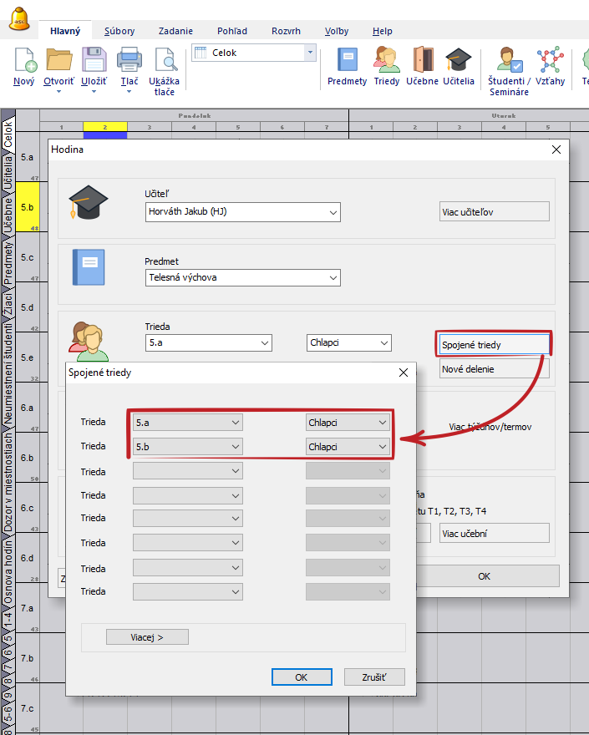Open first Trieda 5.a dropdown in Spojené triedy
Screen dimensions: 589x735
[x=188, y=423]
